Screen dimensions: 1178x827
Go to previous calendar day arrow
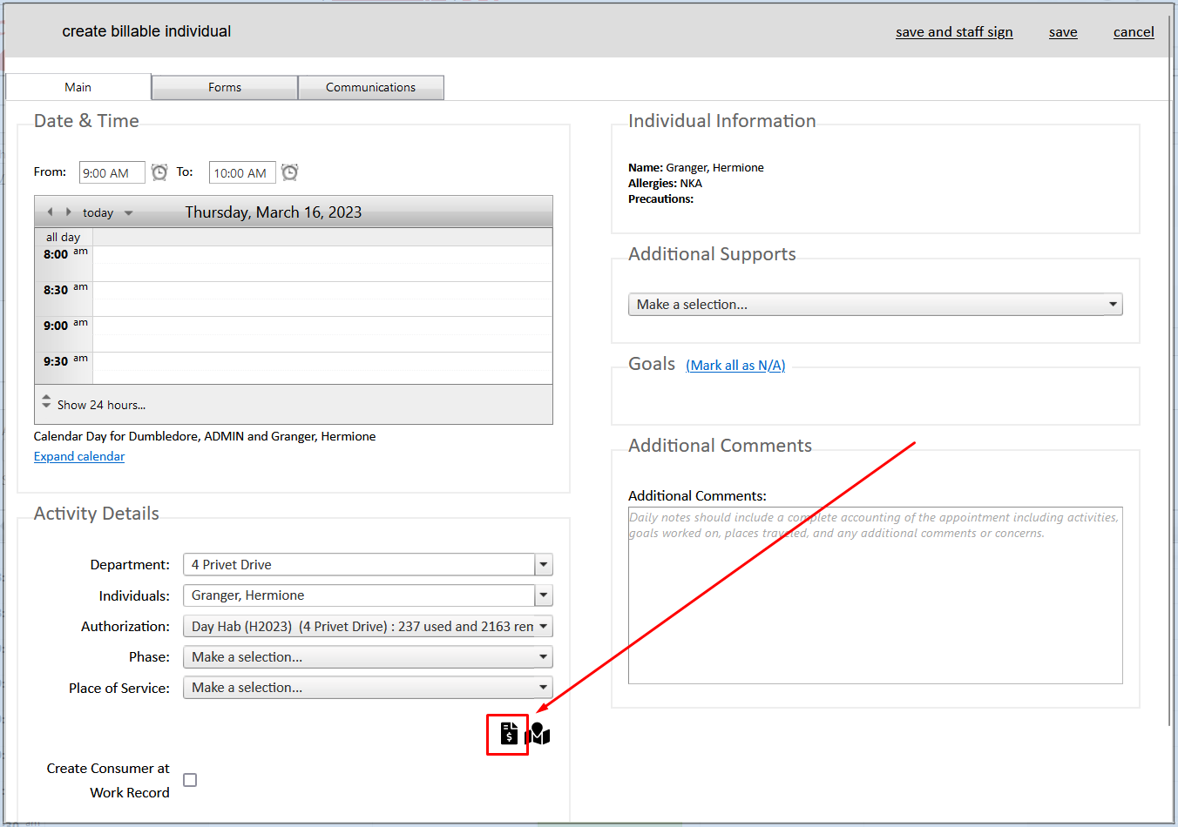[x=50, y=212]
